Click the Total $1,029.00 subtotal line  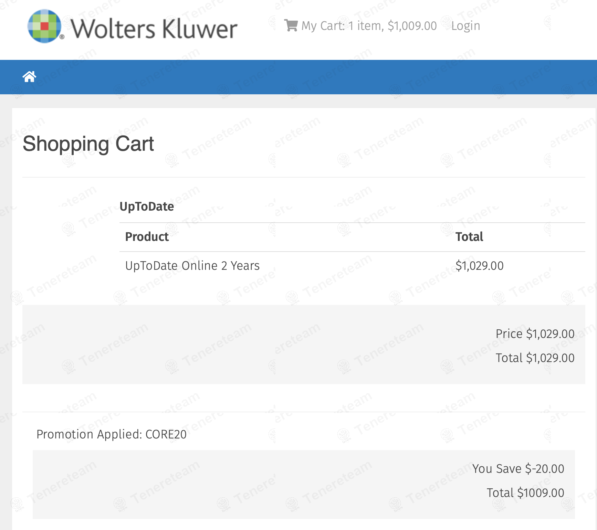point(535,358)
